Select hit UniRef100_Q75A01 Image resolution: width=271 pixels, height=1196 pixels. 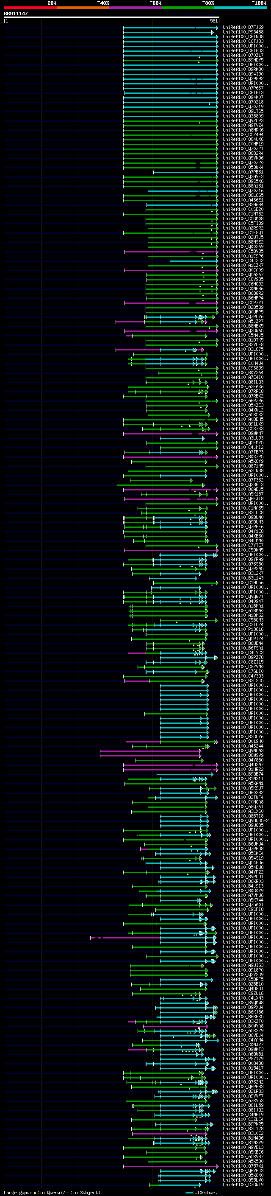pyautogui.click(x=243, y=905)
